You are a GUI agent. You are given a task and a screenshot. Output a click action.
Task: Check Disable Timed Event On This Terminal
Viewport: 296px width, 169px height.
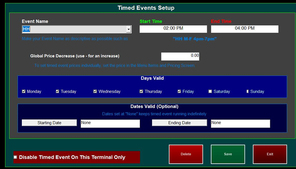16,157
